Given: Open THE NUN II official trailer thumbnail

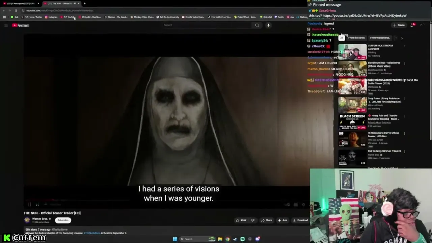Looking at the screenshot, I should point(352,157).
